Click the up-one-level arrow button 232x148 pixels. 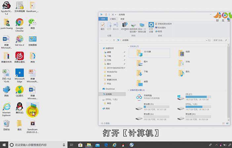click(114, 40)
